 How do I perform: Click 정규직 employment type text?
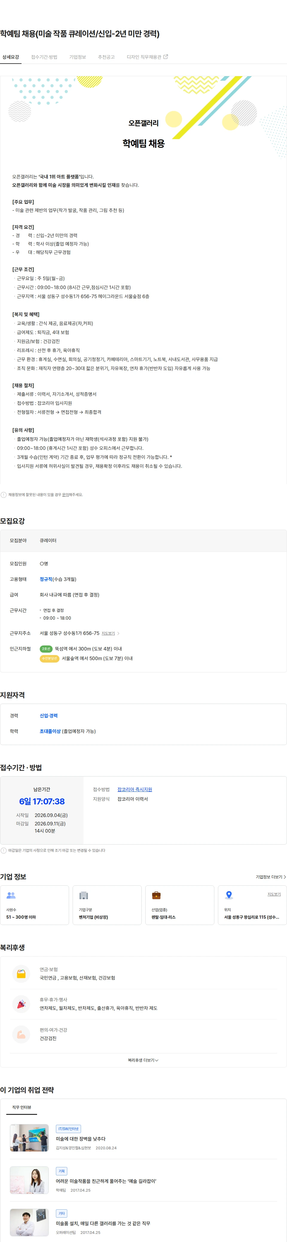click(x=46, y=579)
